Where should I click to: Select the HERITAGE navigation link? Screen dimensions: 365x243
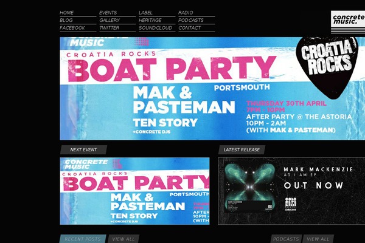[150, 20]
